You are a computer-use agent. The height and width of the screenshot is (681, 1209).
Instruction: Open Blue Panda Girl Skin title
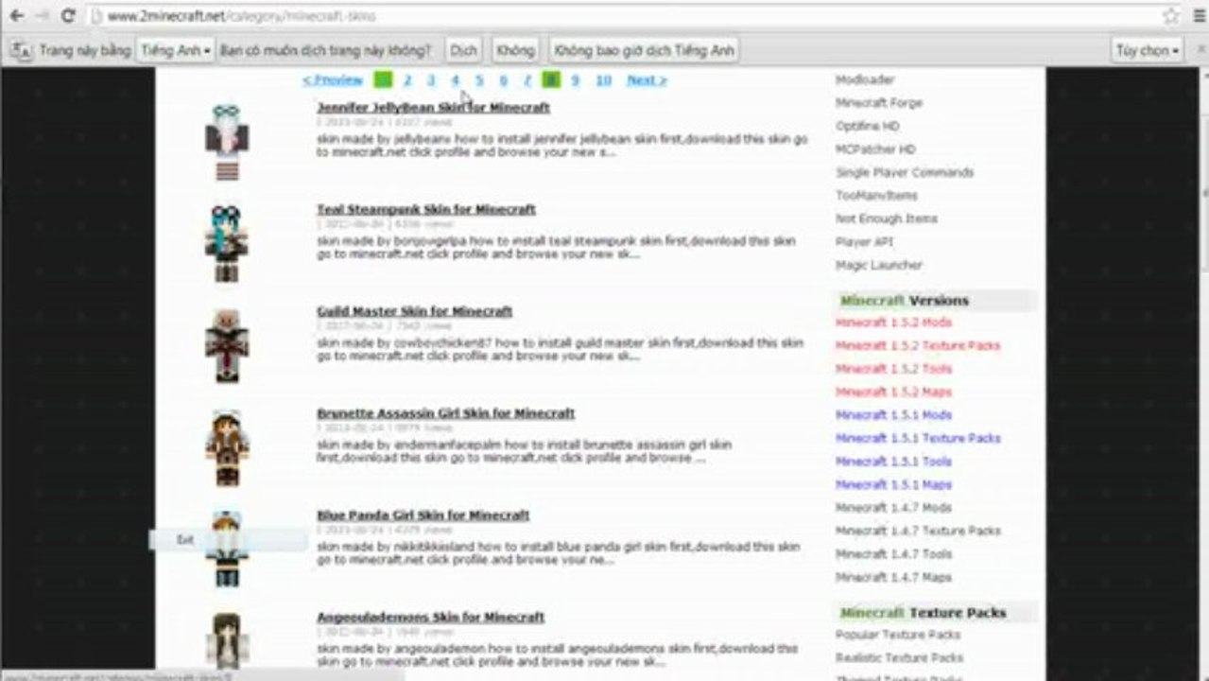423,515
